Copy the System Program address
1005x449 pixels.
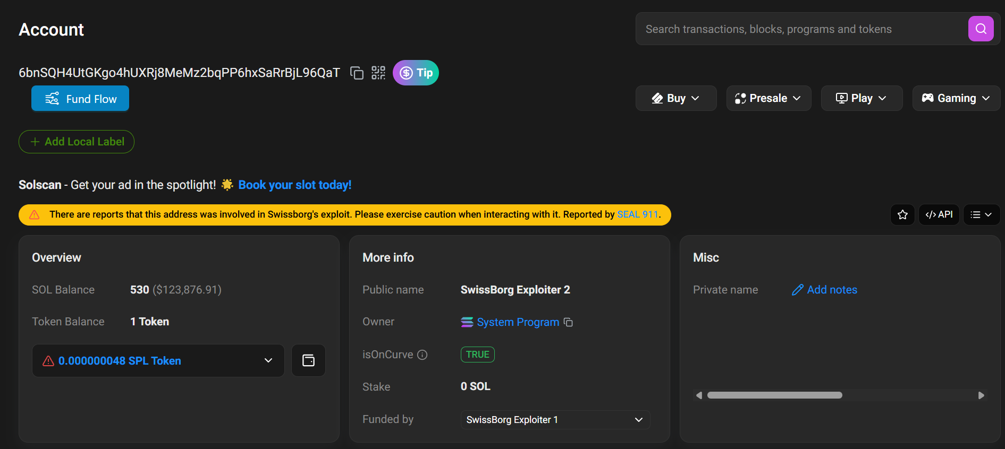coord(568,323)
